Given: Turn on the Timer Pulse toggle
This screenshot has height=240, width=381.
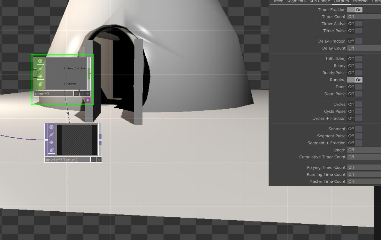Looking at the screenshot, I should [355, 31].
